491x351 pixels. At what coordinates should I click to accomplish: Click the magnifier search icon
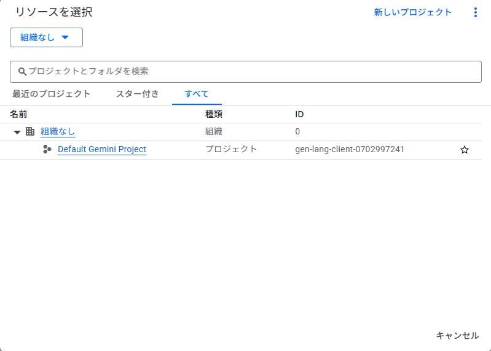coord(22,72)
